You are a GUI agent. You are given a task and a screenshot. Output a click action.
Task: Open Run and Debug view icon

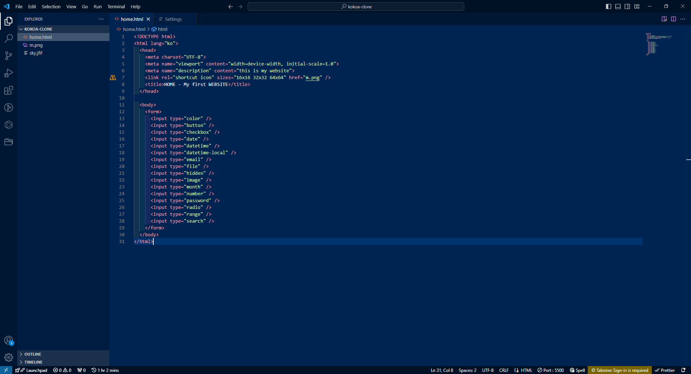9,73
